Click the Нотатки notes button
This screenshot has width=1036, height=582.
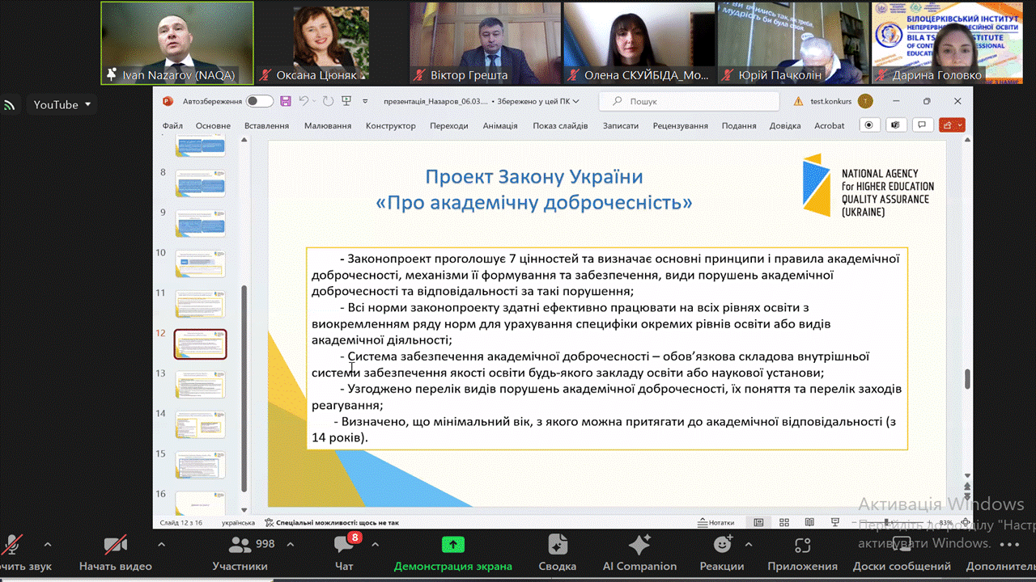click(715, 523)
